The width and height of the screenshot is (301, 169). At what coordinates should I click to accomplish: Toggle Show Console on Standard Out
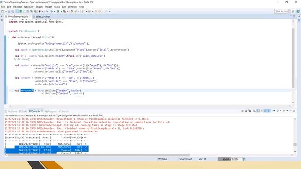click(265, 111)
